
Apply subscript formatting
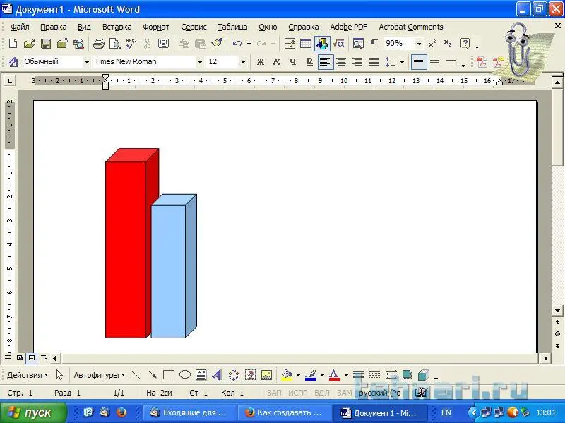pos(448,44)
